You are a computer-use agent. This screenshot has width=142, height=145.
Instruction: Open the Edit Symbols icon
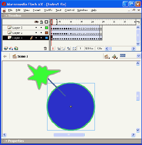[x=115, y=57]
